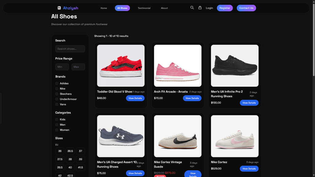Open the pink Nike Cortez shoe image
Image resolution: width=315 pixels, height=177 pixels.
pyautogui.click(x=235, y=136)
